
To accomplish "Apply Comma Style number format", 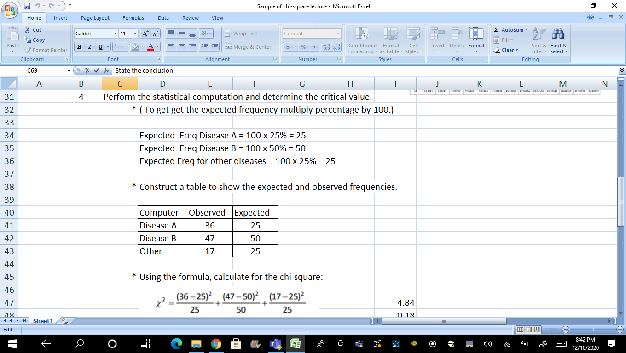I will (x=314, y=47).
